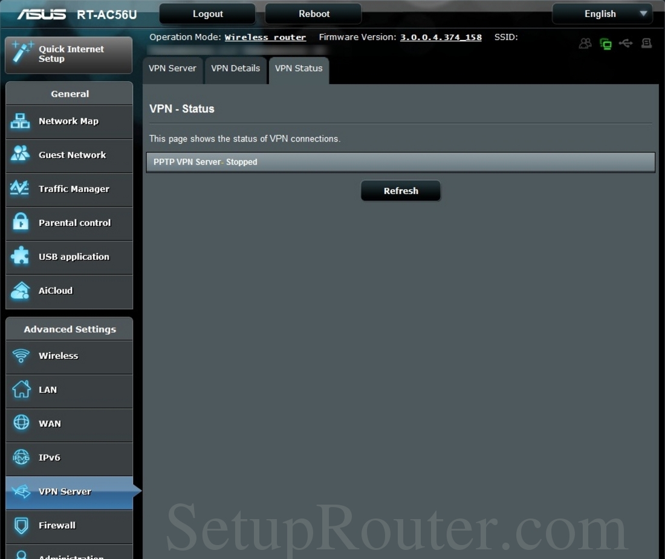This screenshot has width=665, height=559.
Task: Click the VPN Server arrows icon
Action: click(21, 491)
